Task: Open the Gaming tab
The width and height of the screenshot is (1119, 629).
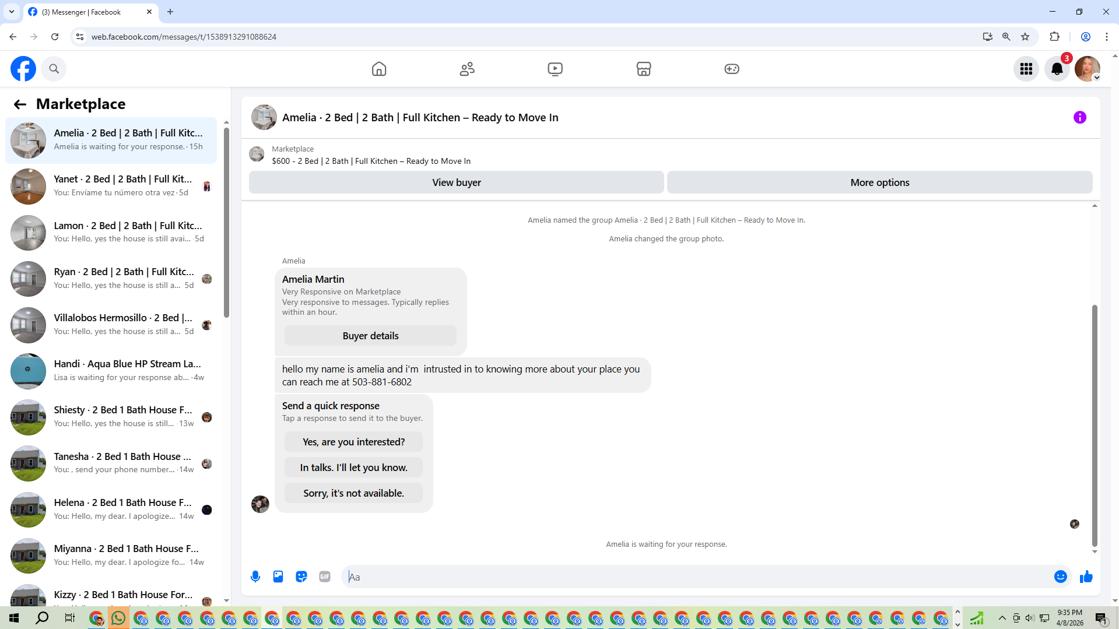Action: [x=732, y=69]
